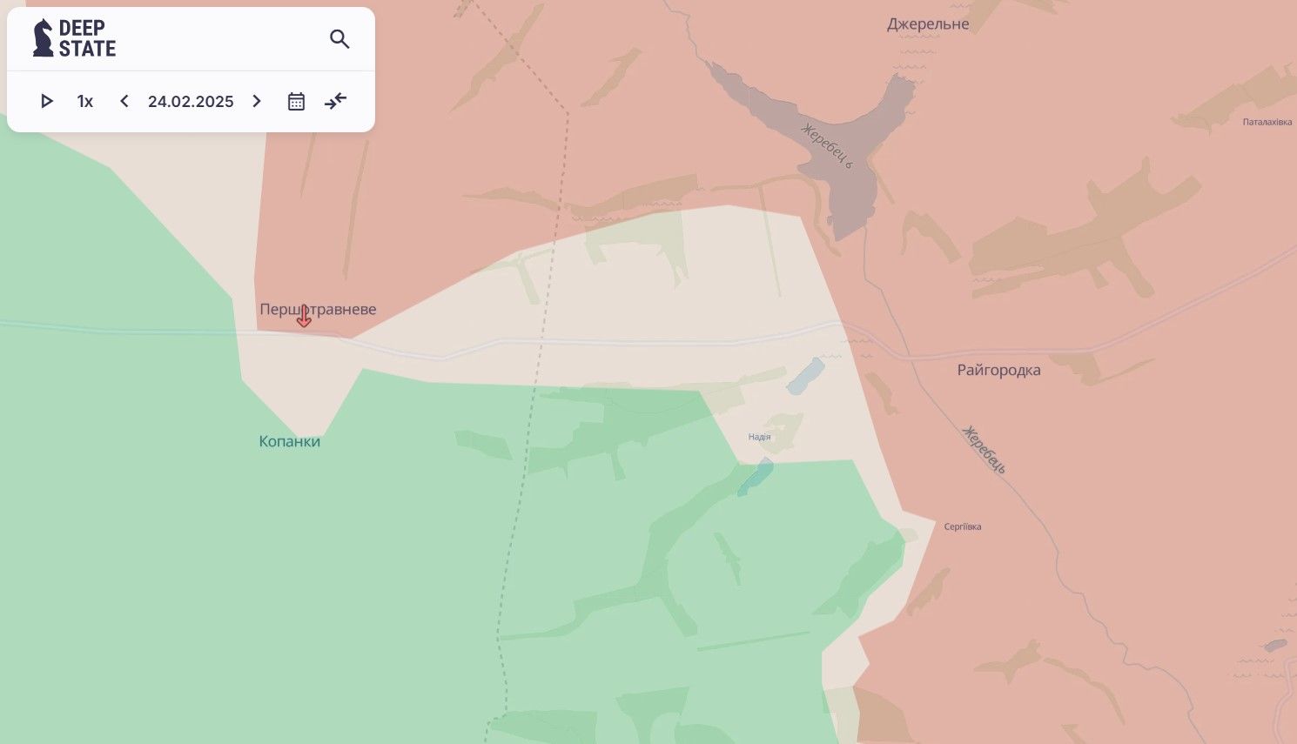Select the Джерельне label on map

928,24
